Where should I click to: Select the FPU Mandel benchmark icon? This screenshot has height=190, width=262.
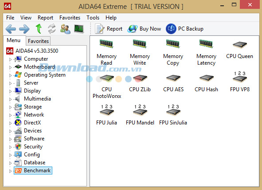pos(140,110)
